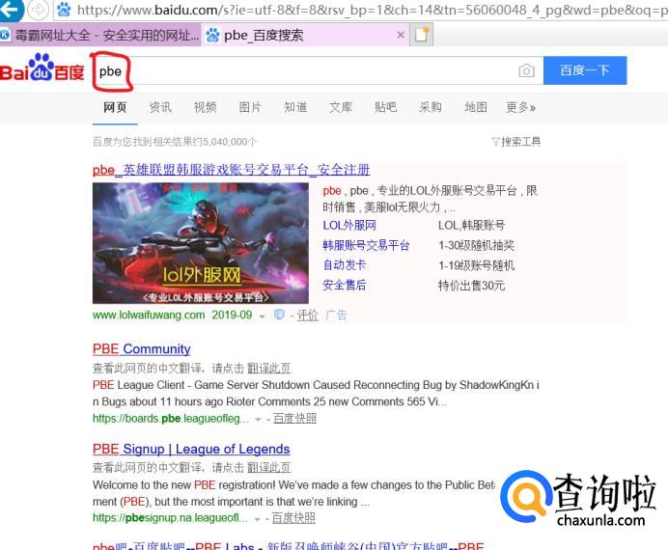
Task: Click the LOL,韩服账号 text
Action: [x=472, y=225]
